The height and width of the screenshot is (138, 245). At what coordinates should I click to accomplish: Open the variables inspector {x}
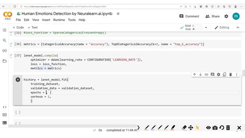tap(5, 51)
